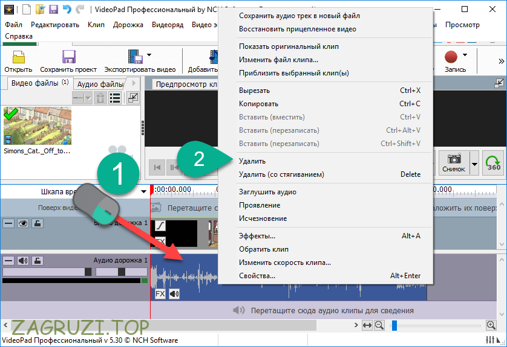The width and height of the screenshot is (507, 347).
Task: Zoom out the timeline with minus magnifier
Action: point(379,325)
